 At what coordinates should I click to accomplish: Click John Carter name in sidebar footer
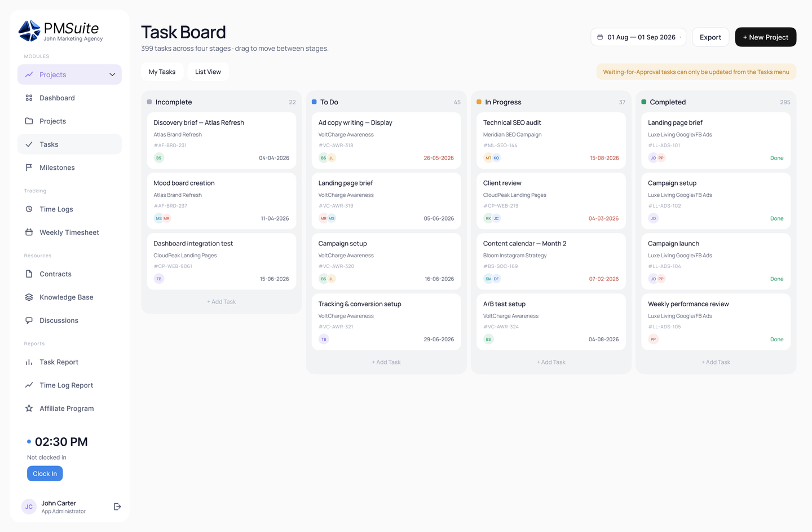pyautogui.click(x=59, y=503)
